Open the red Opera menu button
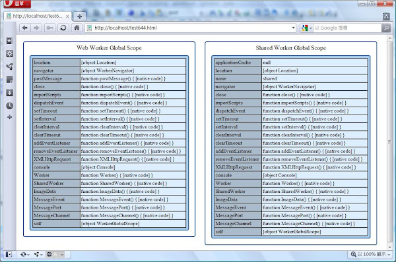The height and width of the screenshot is (262, 396). (17, 3)
